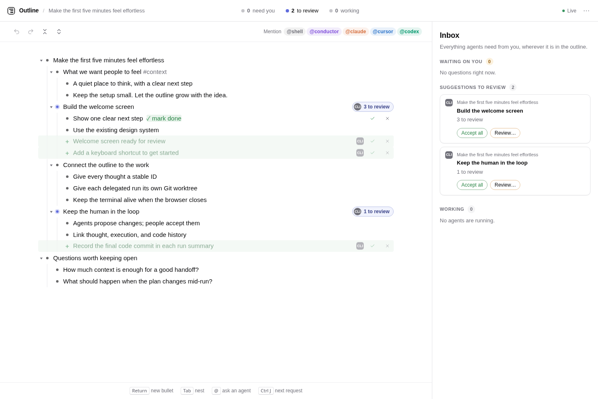Click the breadcrumb document title in the header

tap(97, 11)
